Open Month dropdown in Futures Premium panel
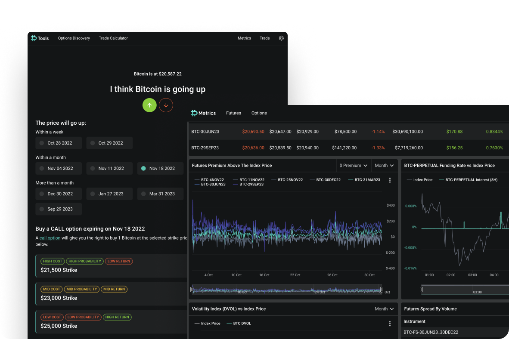Viewport: 509px width, 339px height. [384, 165]
